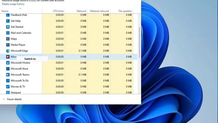Click Microsoft Edge 0.1 MB network value
Viewport: 218px width, 123px height.
(x=82, y=51)
